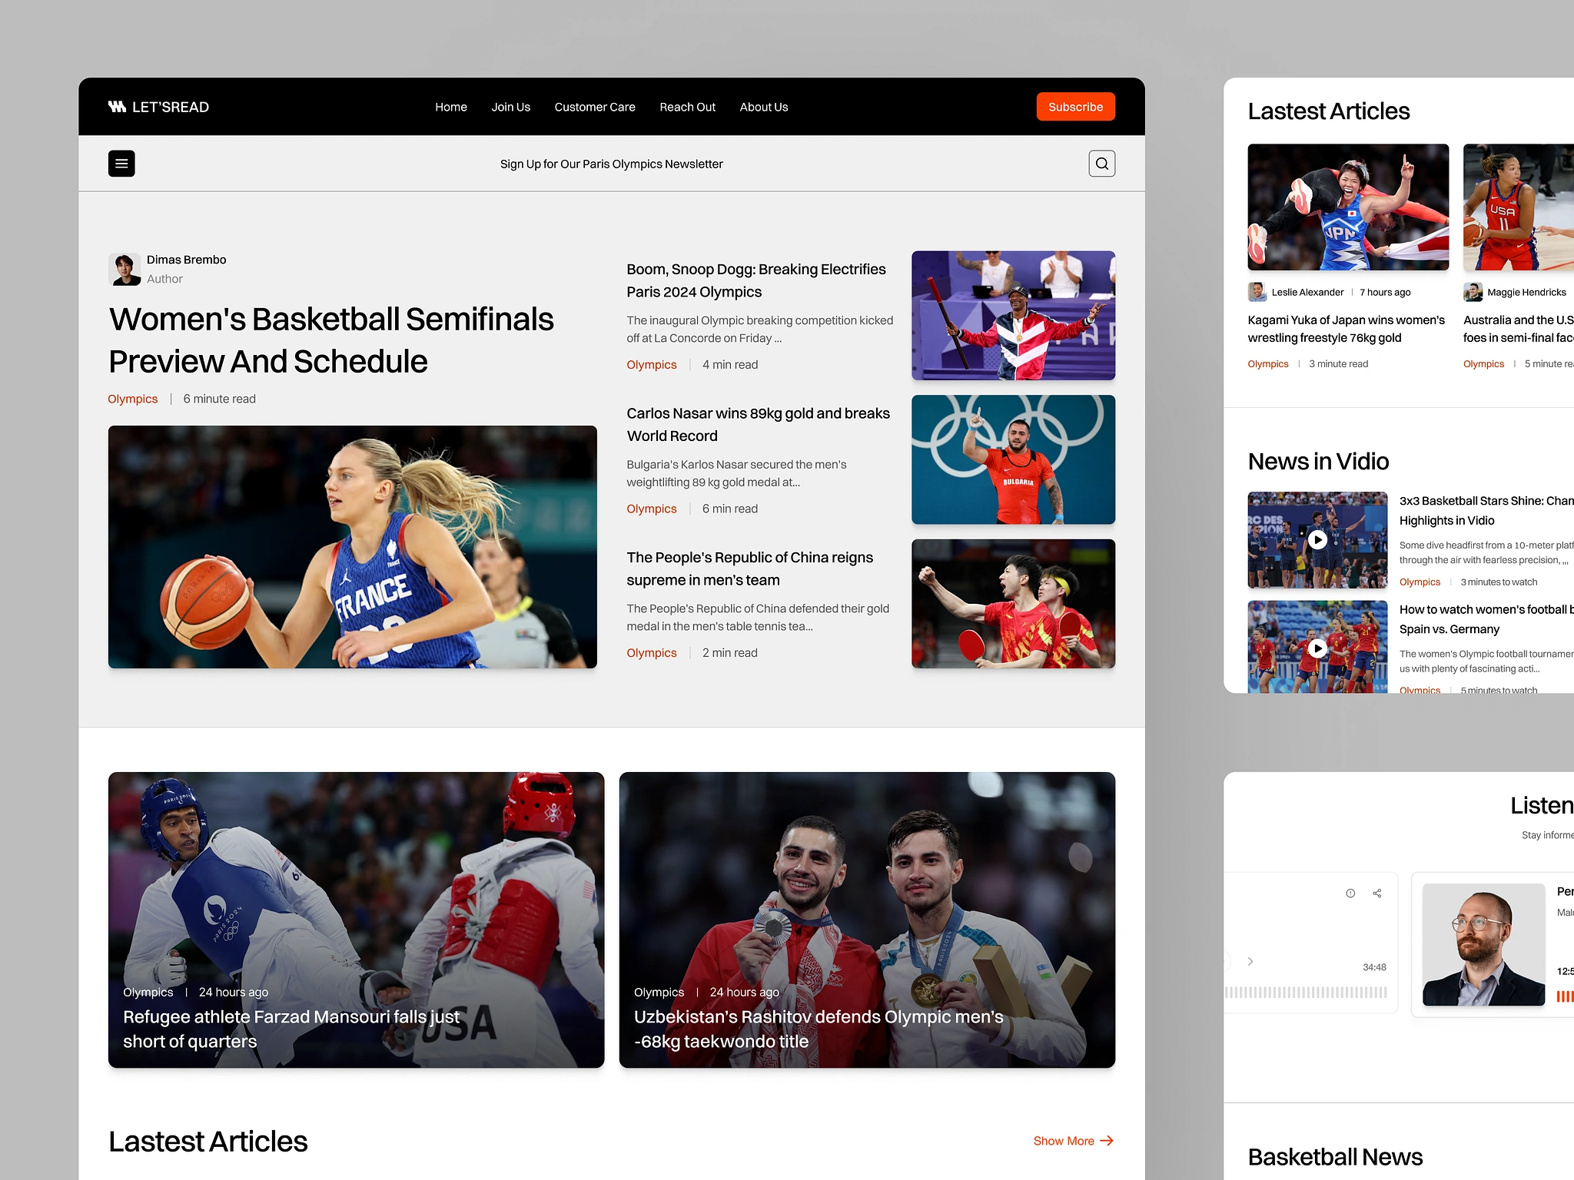Click 'News in Vidio' section heading
Image resolution: width=1574 pixels, height=1180 pixels.
(1318, 462)
